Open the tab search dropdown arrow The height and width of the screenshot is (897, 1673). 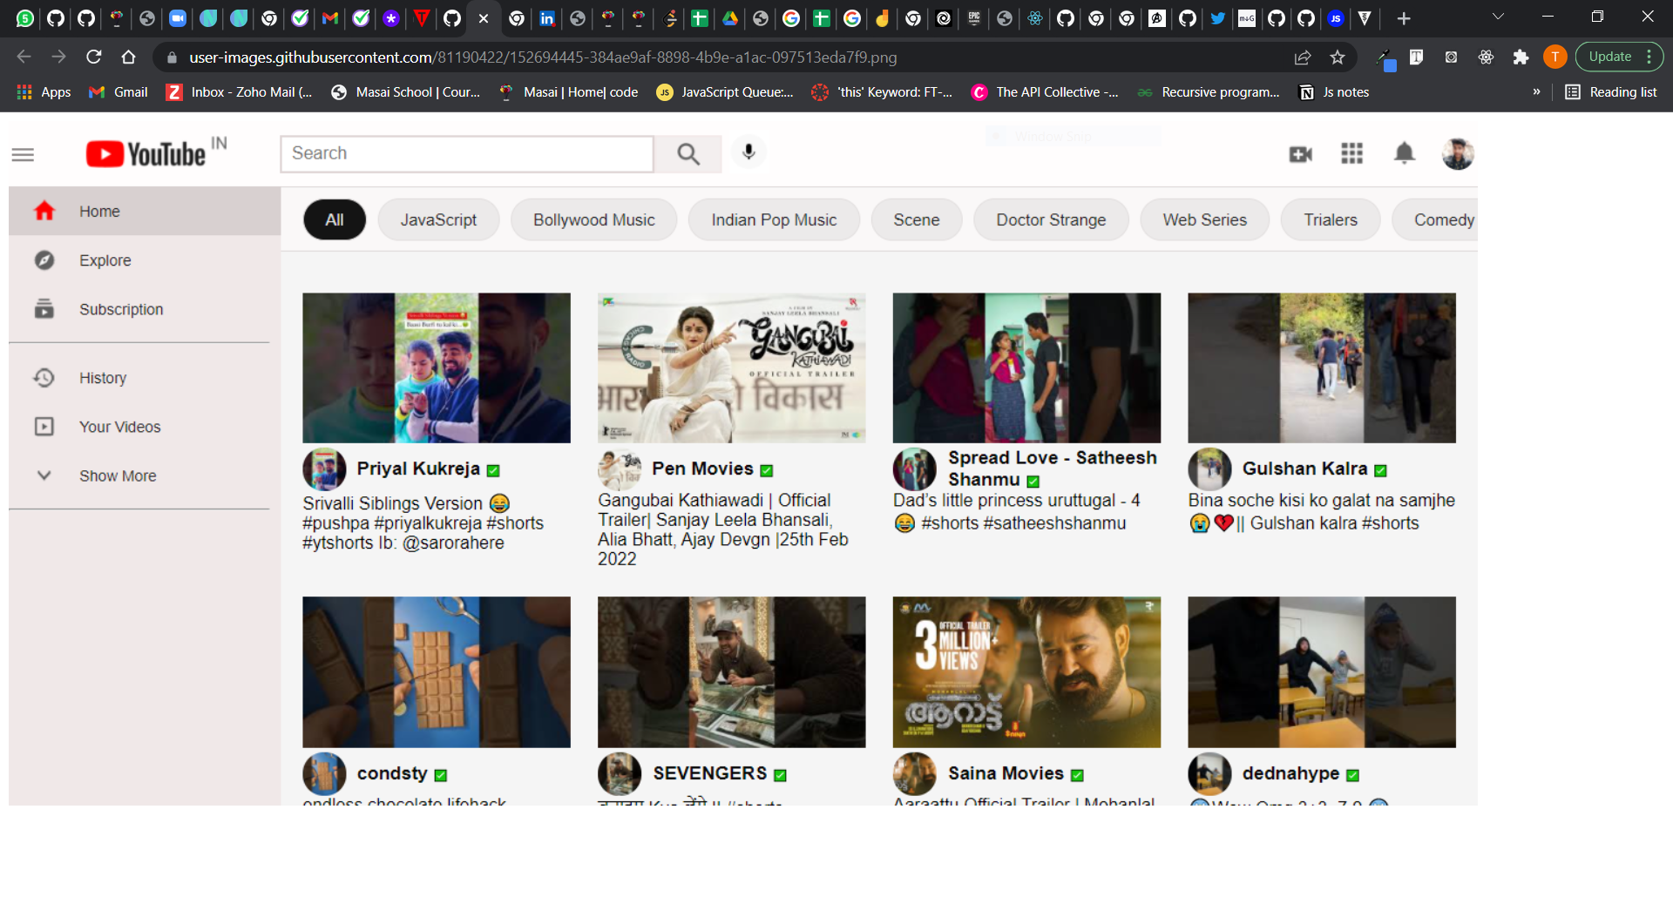point(1498,17)
